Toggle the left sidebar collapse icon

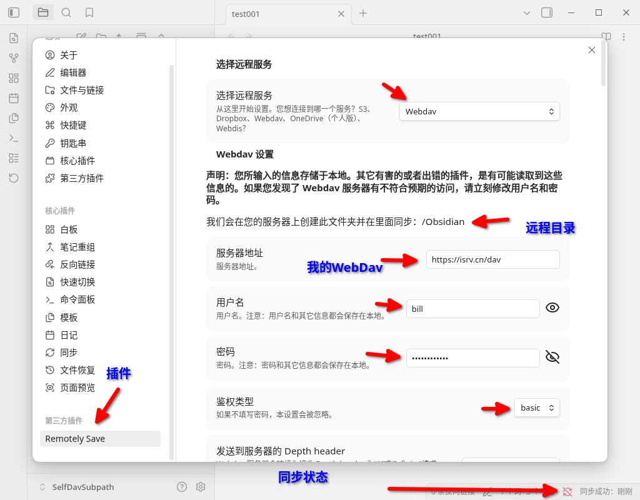[14, 12]
